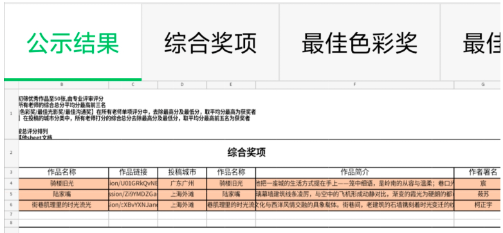This screenshot has height=233, width=503.
Task: Click 上海外滩 cell in row 6
Action: pos(182,205)
